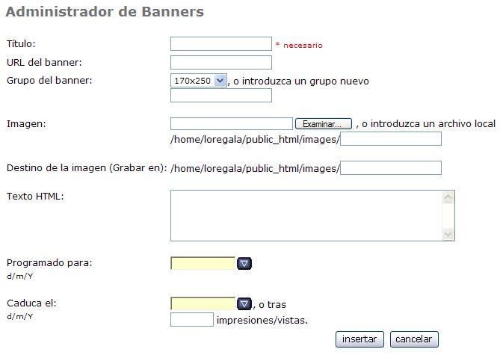500x355 pixels.
Task: Click the Administrador de Banners heading
Action: click(x=105, y=12)
